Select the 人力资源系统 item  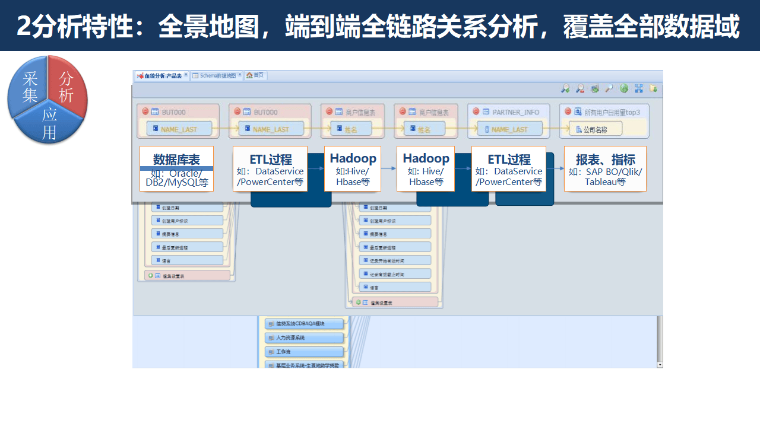click(304, 337)
